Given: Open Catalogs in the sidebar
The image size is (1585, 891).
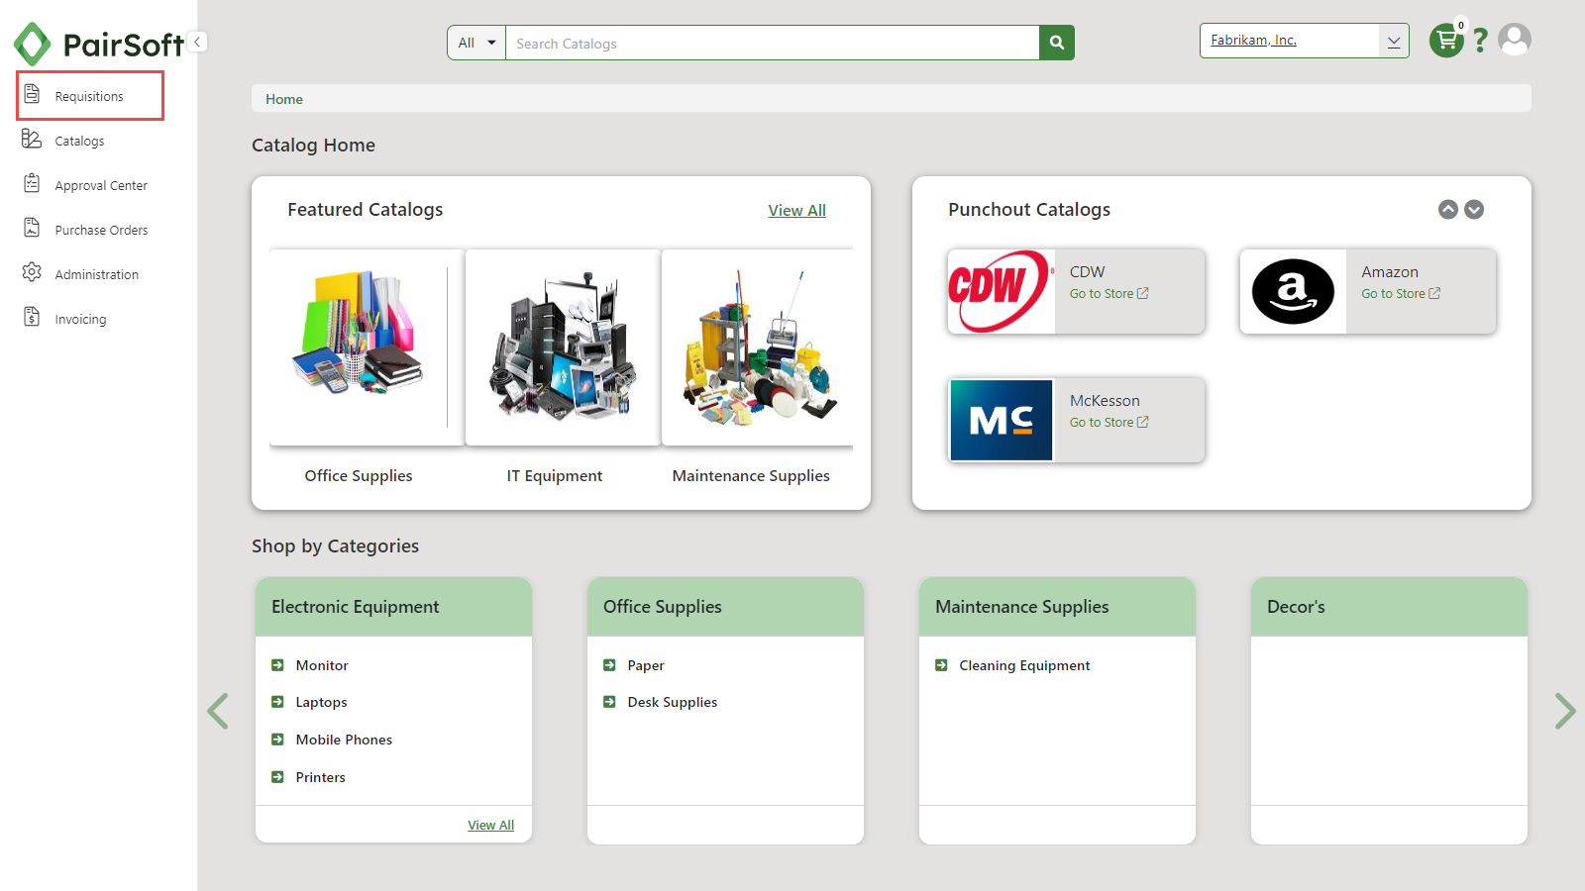Looking at the screenshot, I should pyautogui.click(x=79, y=141).
